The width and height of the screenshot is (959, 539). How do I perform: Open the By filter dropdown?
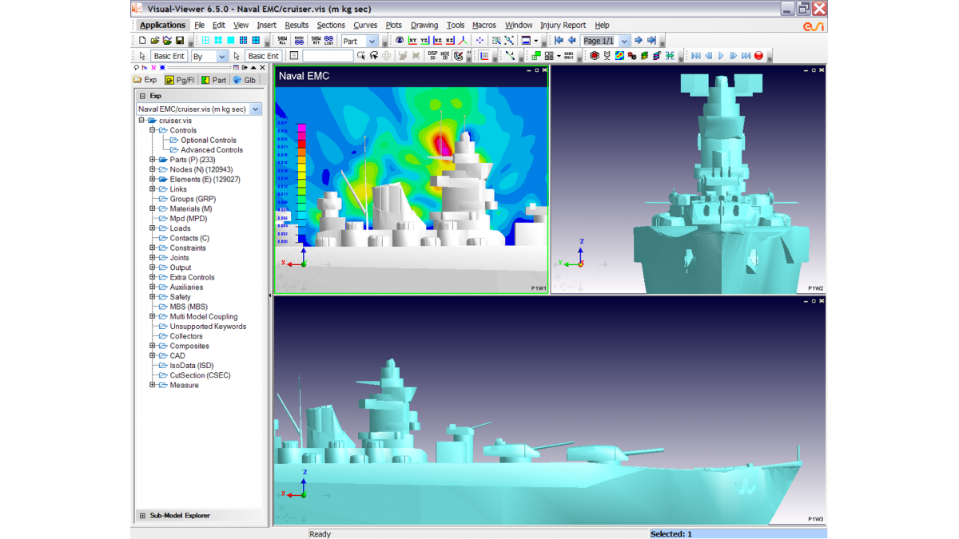pos(221,57)
